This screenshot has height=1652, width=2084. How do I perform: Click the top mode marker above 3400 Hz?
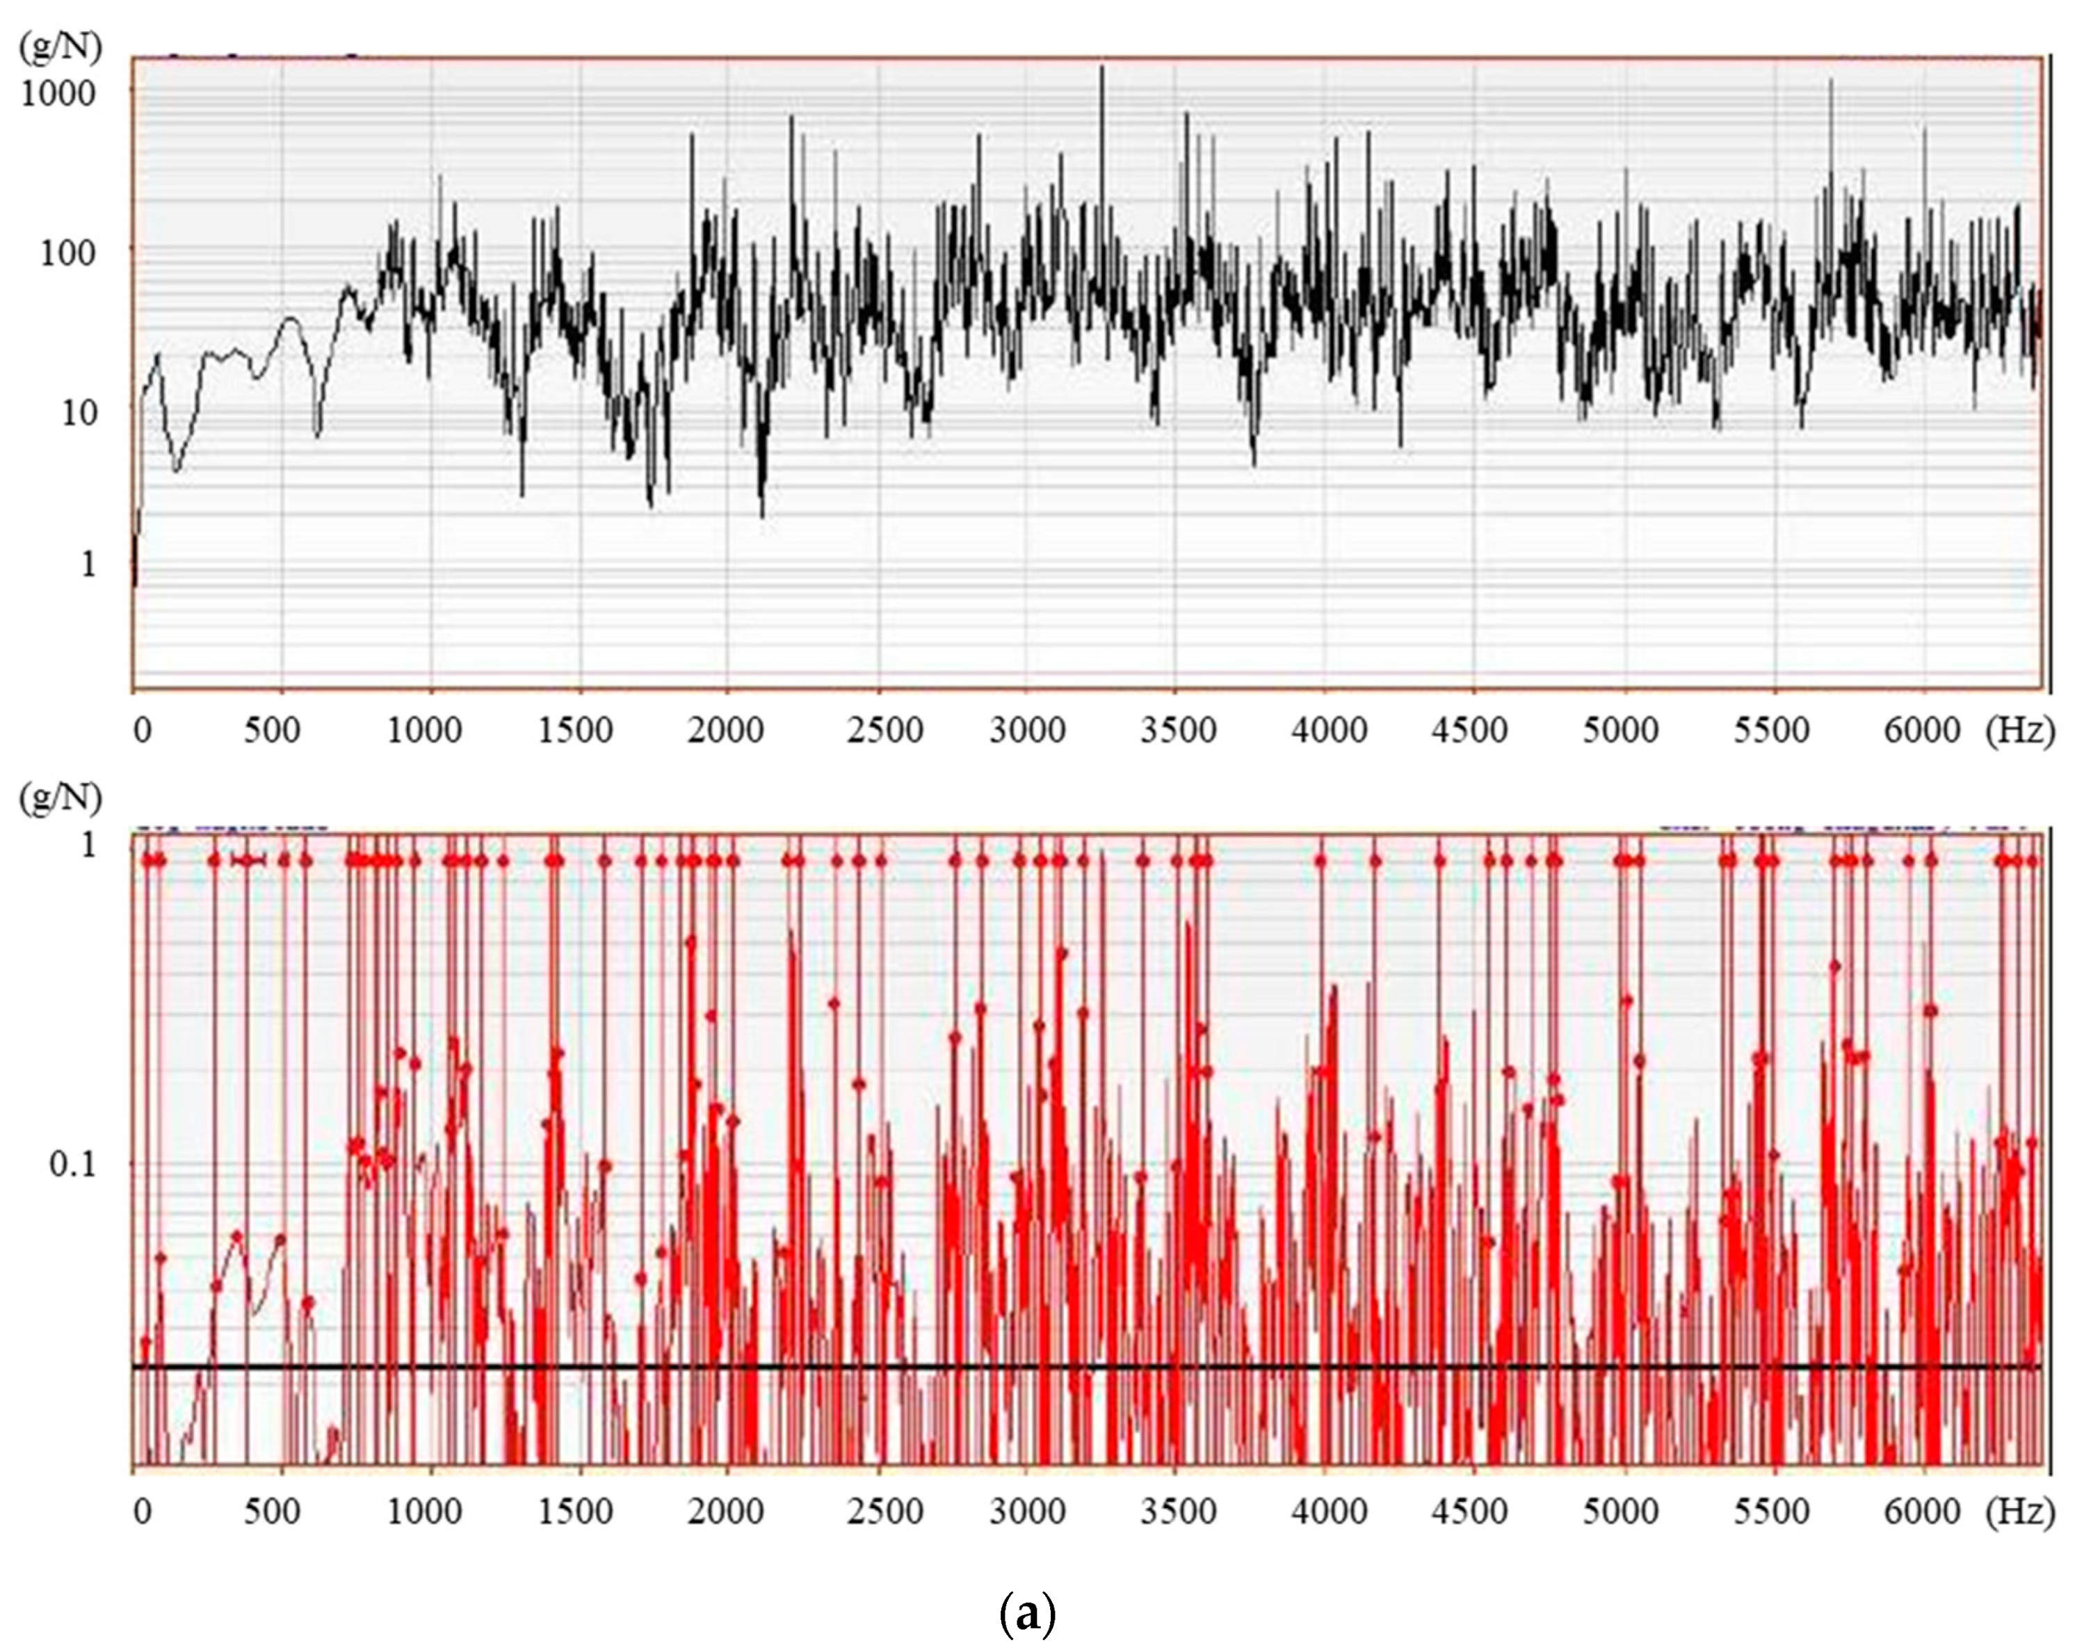pyautogui.click(x=1142, y=860)
